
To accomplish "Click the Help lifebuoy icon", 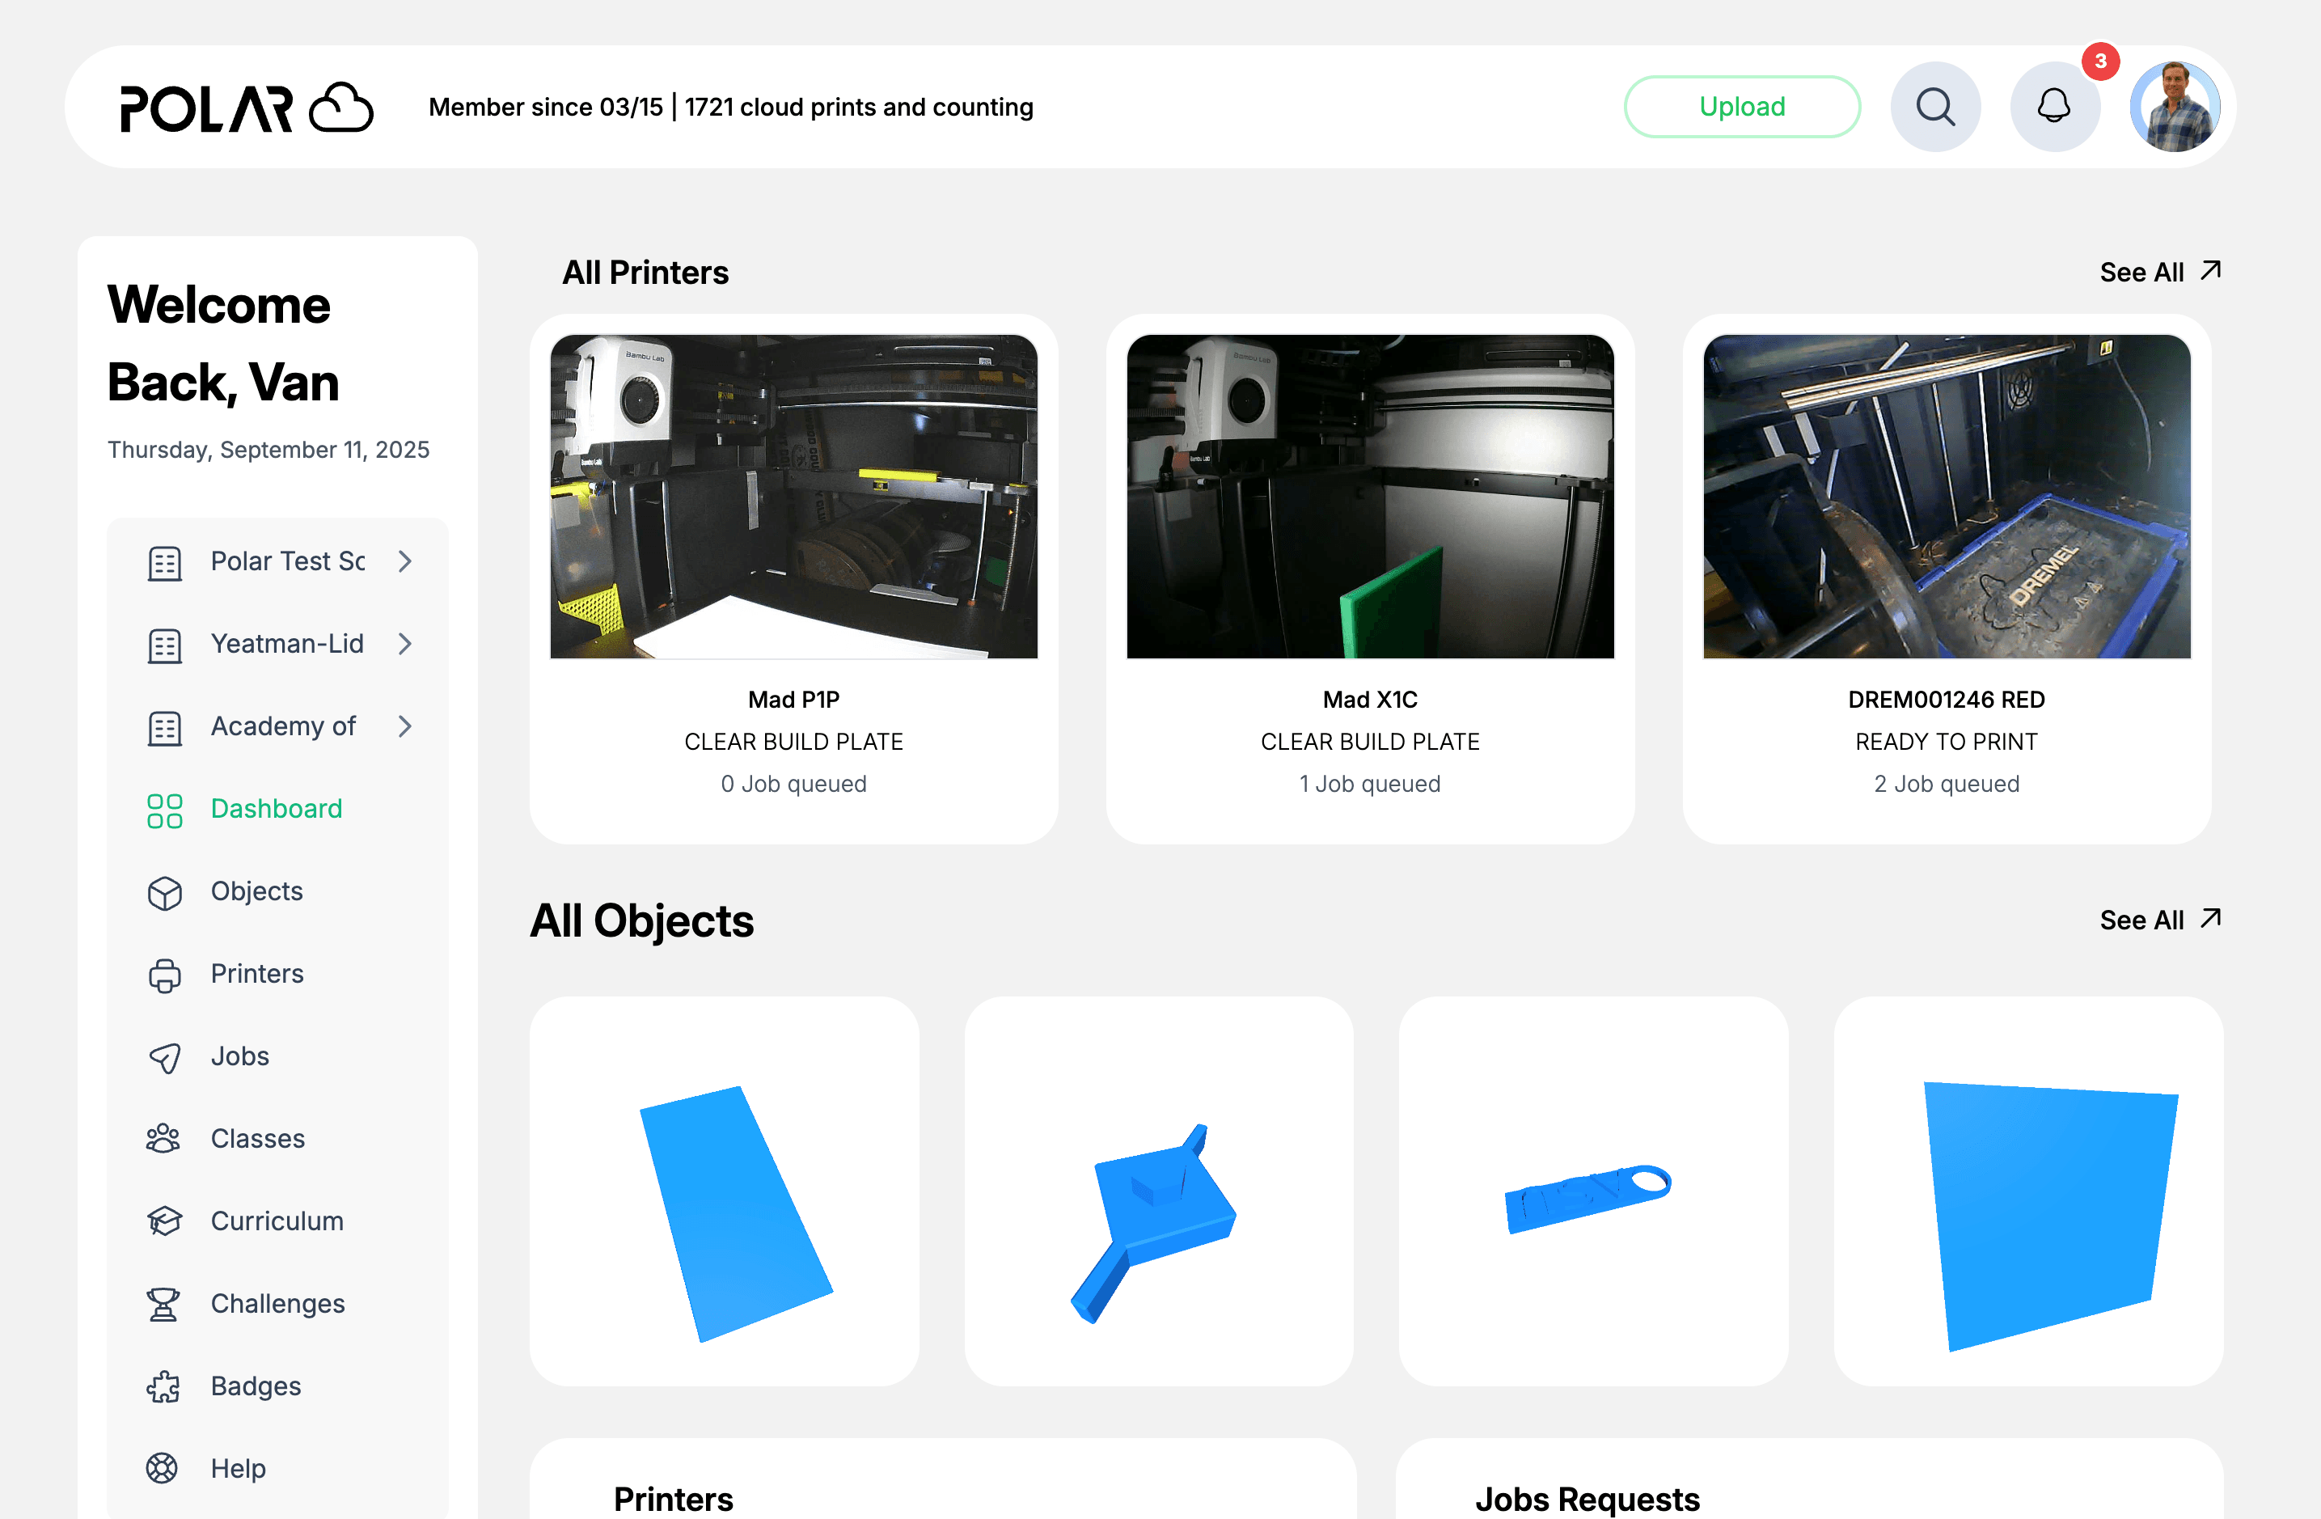I will pos(163,1468).
